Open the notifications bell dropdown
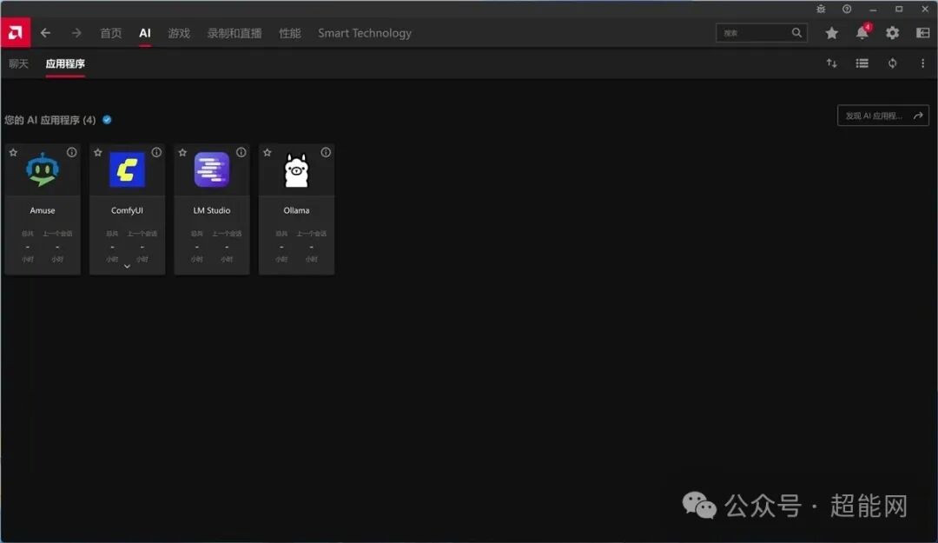Screen dimensions: 938x543 (862, 32)
